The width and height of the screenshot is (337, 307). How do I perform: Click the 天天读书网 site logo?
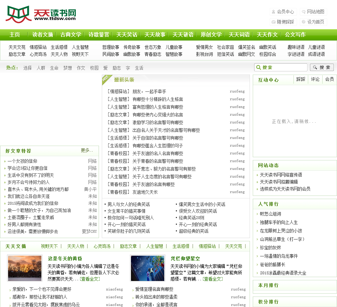click(41, 14)
